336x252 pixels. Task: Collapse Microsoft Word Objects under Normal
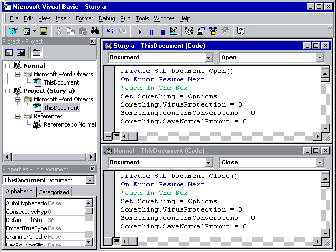coord(17,74)
